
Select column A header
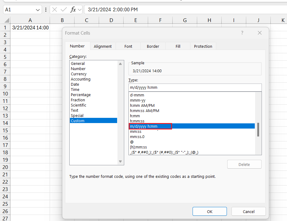coord(30,20)
